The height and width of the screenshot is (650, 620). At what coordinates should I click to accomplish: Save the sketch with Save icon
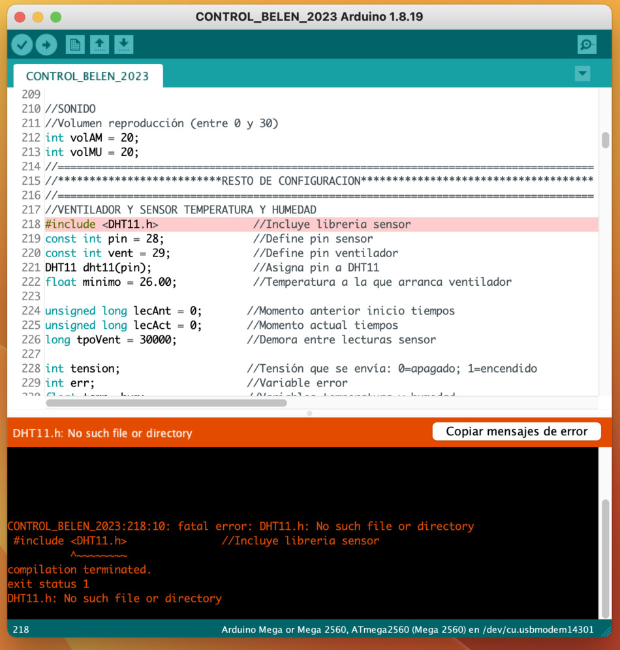click(x=124, y=45)
